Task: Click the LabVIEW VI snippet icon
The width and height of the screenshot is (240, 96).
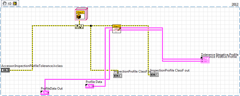Action: click(x=15, y=3)
